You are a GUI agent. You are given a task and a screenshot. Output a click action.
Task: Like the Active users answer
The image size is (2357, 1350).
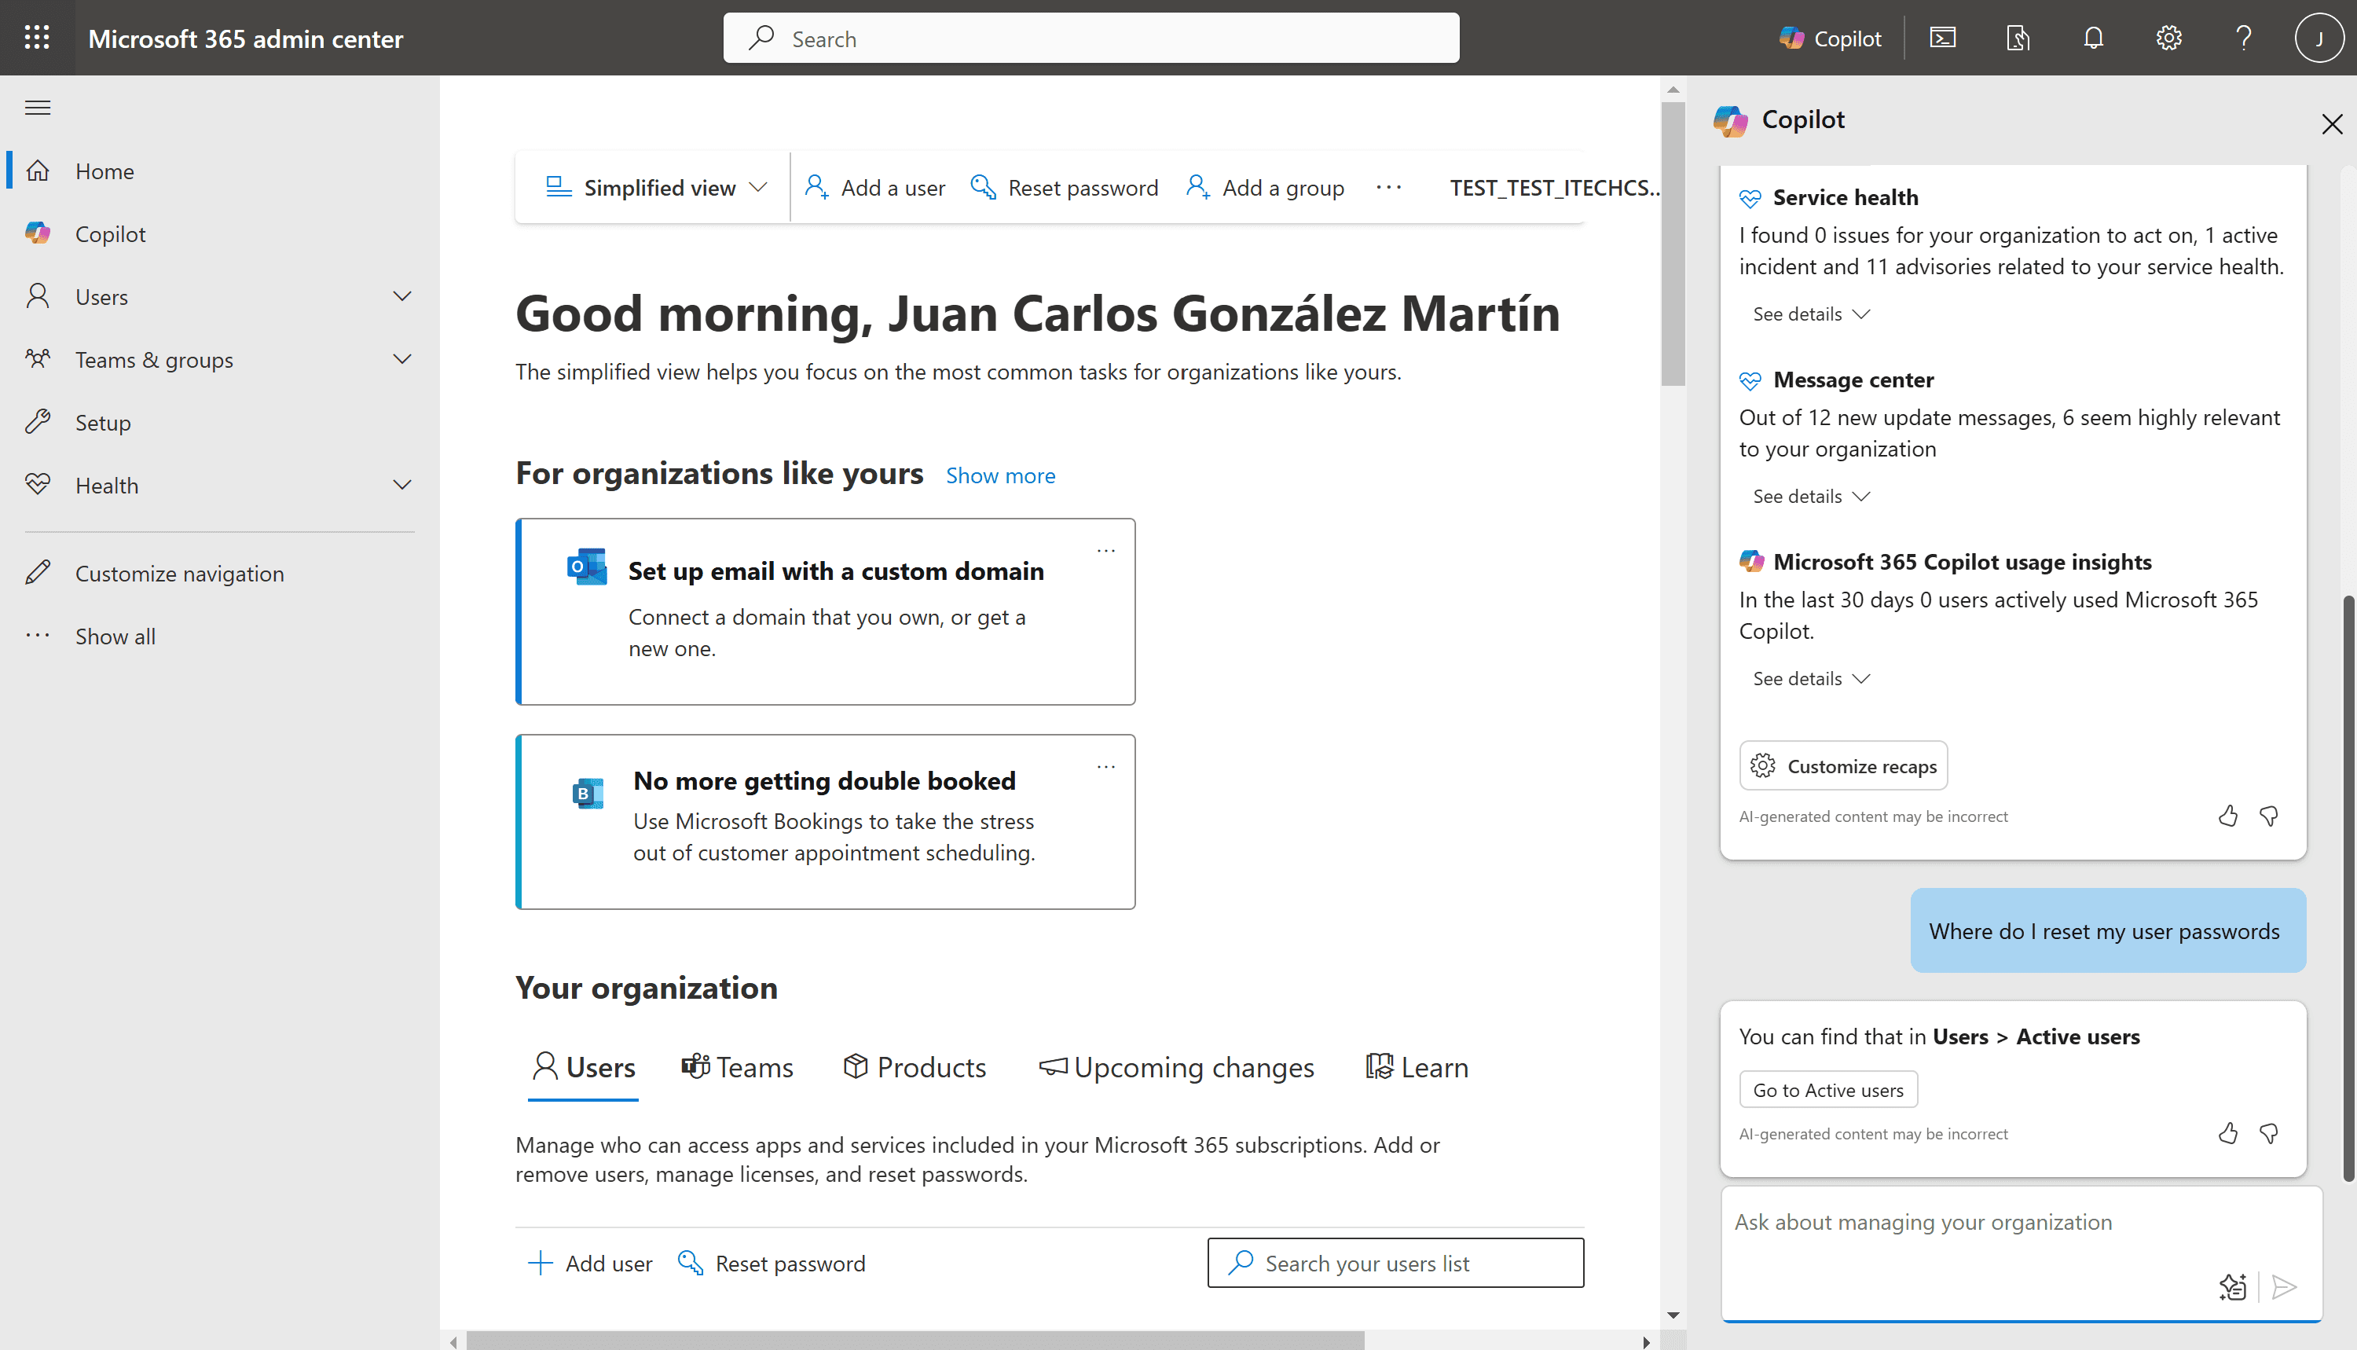2228,1133
